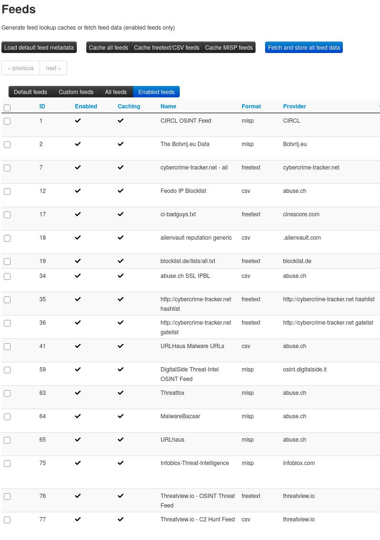Click Caching checkmark in cybercrime-tracker hashlist row
Viewport: 380px width, 540px height.
pos(120,299)
